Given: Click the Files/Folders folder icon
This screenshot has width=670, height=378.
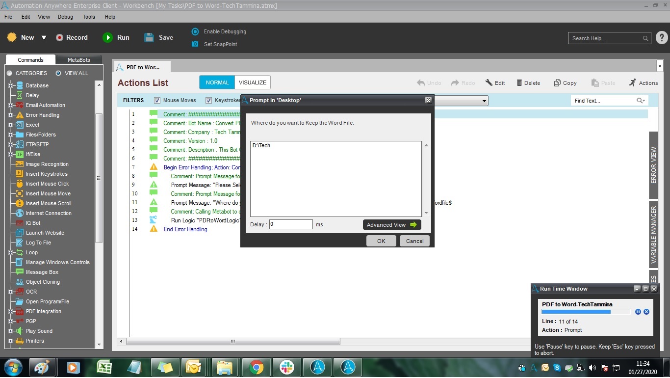Looking at the screenshot, I should (20, 135).
